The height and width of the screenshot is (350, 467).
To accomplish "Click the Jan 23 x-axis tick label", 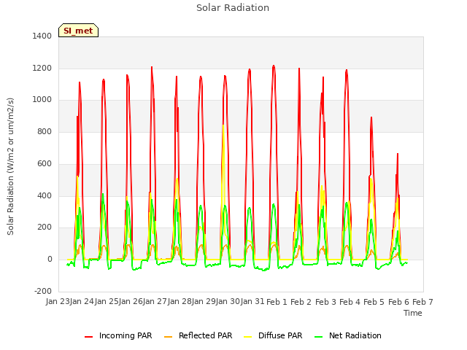I will click(58, 302).
